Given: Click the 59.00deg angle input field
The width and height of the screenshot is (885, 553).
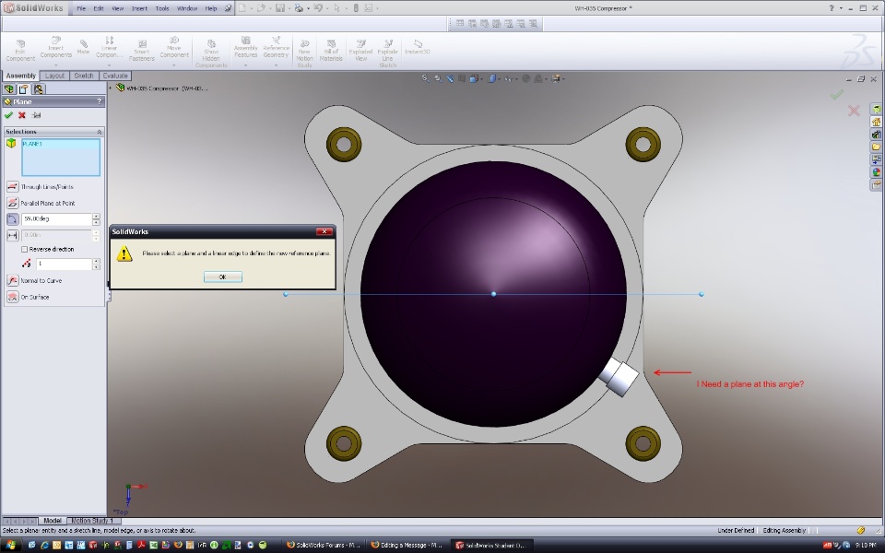Looking at the screenshot, I should (x=55, y=219).
